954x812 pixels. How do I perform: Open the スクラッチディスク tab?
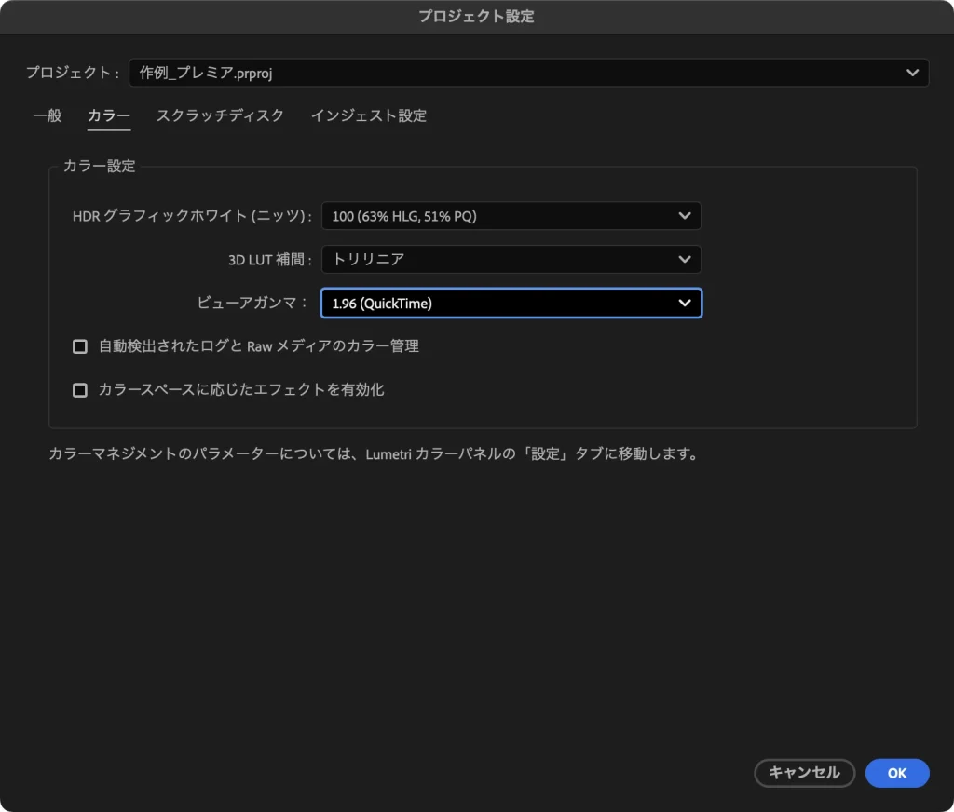pos(220,115)
